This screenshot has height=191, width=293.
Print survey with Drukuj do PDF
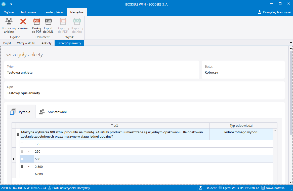(36, 25)
